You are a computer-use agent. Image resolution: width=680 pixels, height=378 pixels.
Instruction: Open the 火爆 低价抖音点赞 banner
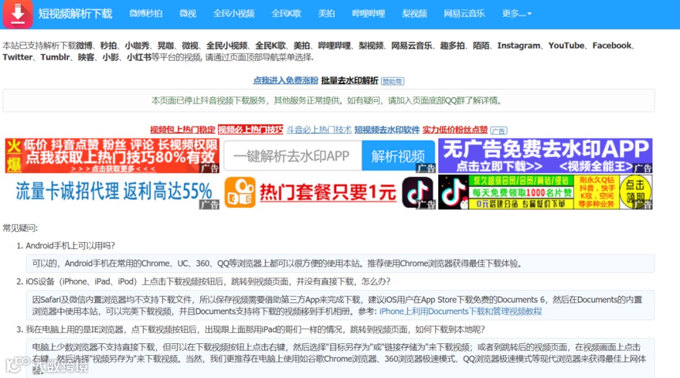pos(112,156)
